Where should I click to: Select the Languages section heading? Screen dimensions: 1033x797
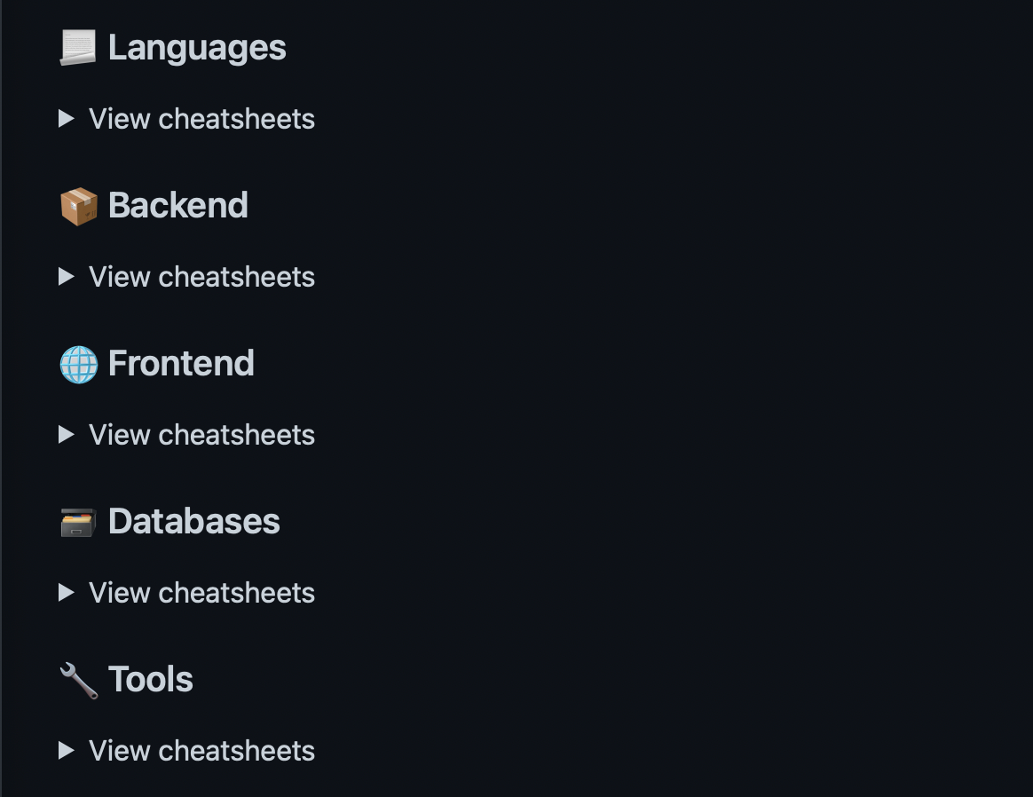click(197, 49)
